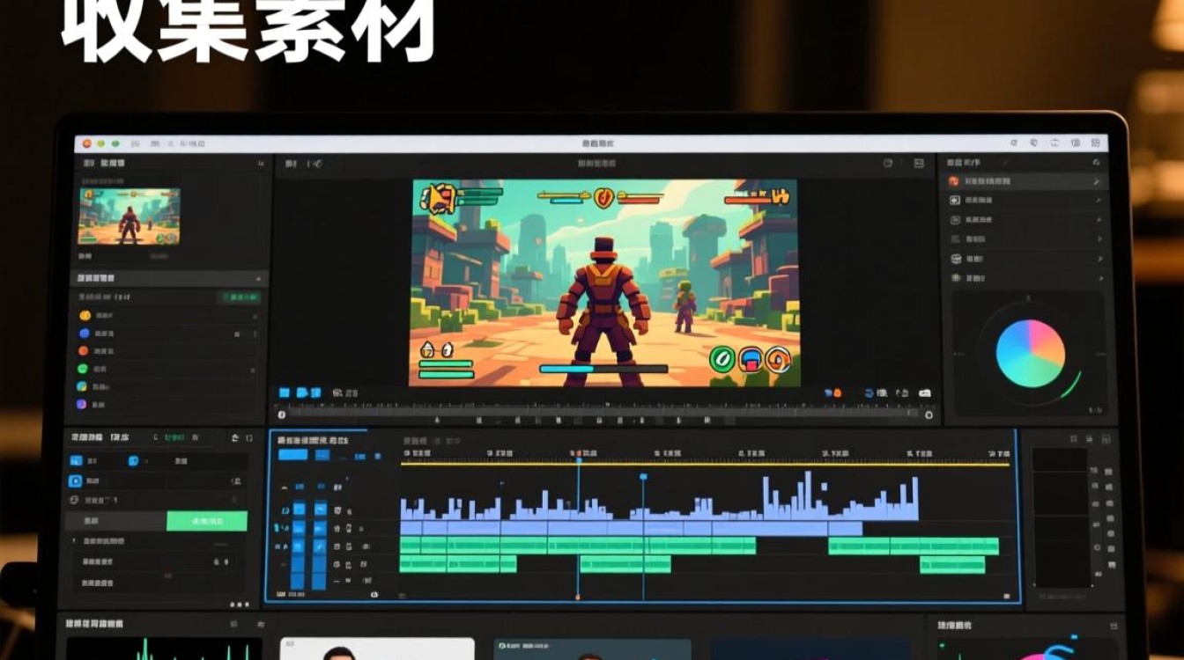Click the small blue square button next to it
The image size is (1184, 660).
click(x=322, y=455)
